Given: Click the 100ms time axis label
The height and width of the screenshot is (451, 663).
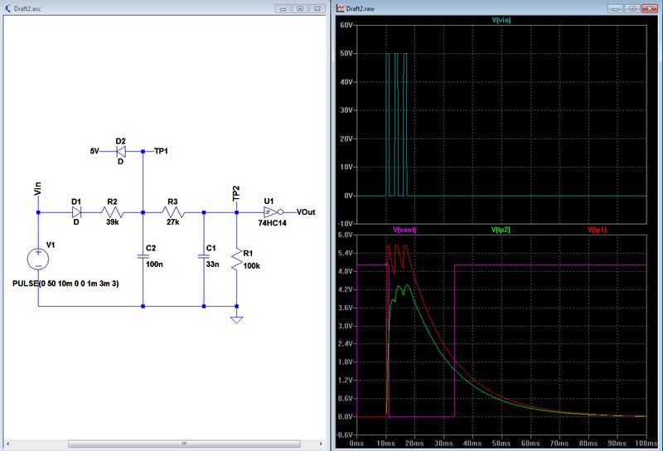Looking at the screenshot, I should pyautogui.click(x=646, y=444).
